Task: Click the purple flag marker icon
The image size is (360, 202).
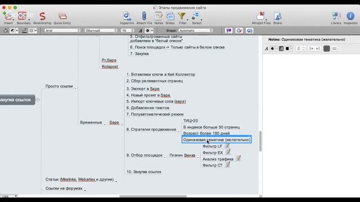Action: [x=229, y=30]
